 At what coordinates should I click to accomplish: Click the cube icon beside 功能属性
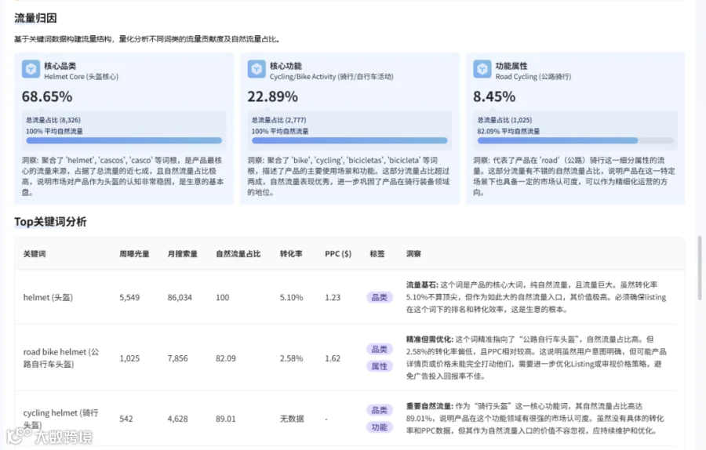pos(482,69)
